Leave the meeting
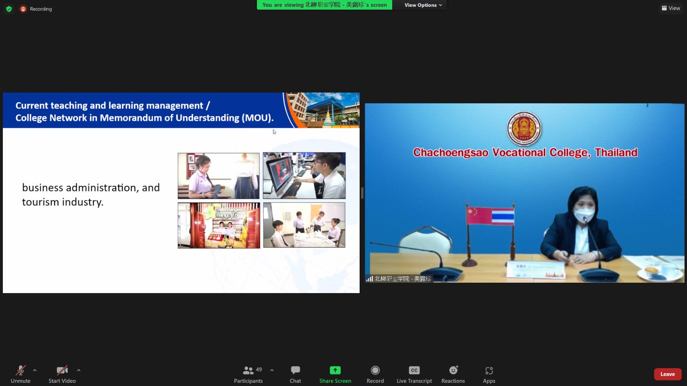Screen dimensions: 687x386 [667, 374]
